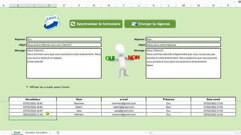The image size is (241, 135).
Task: Select cell with name Sara
Action: point(79,111)
